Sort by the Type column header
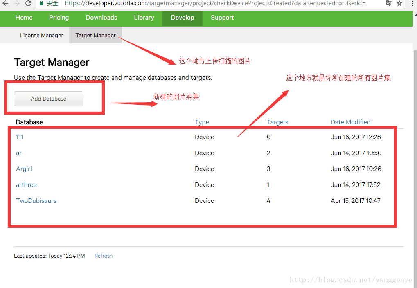Screen dimensions: 417x288 (202, 122)
